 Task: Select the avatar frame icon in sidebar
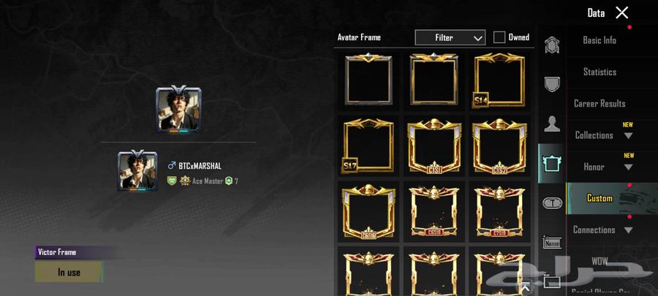552,164
